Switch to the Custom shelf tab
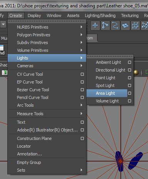This screenshot has height=179, width=148. click(91, 38)
